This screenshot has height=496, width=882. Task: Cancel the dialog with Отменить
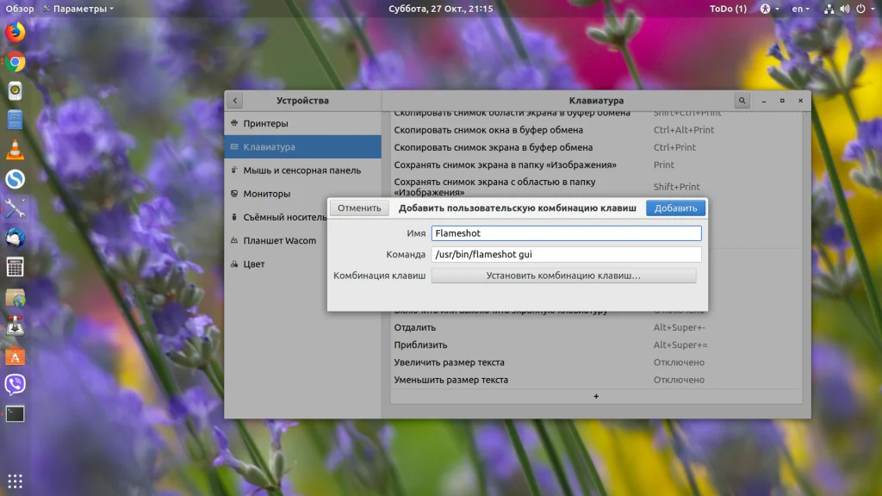[x=359, y=208]
